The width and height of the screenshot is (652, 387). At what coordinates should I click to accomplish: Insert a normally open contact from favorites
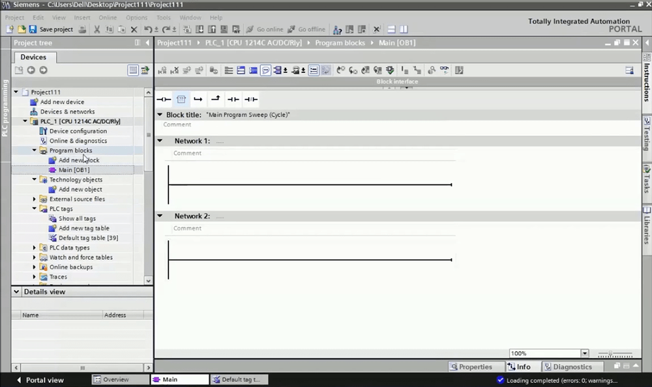coord(233,99)
